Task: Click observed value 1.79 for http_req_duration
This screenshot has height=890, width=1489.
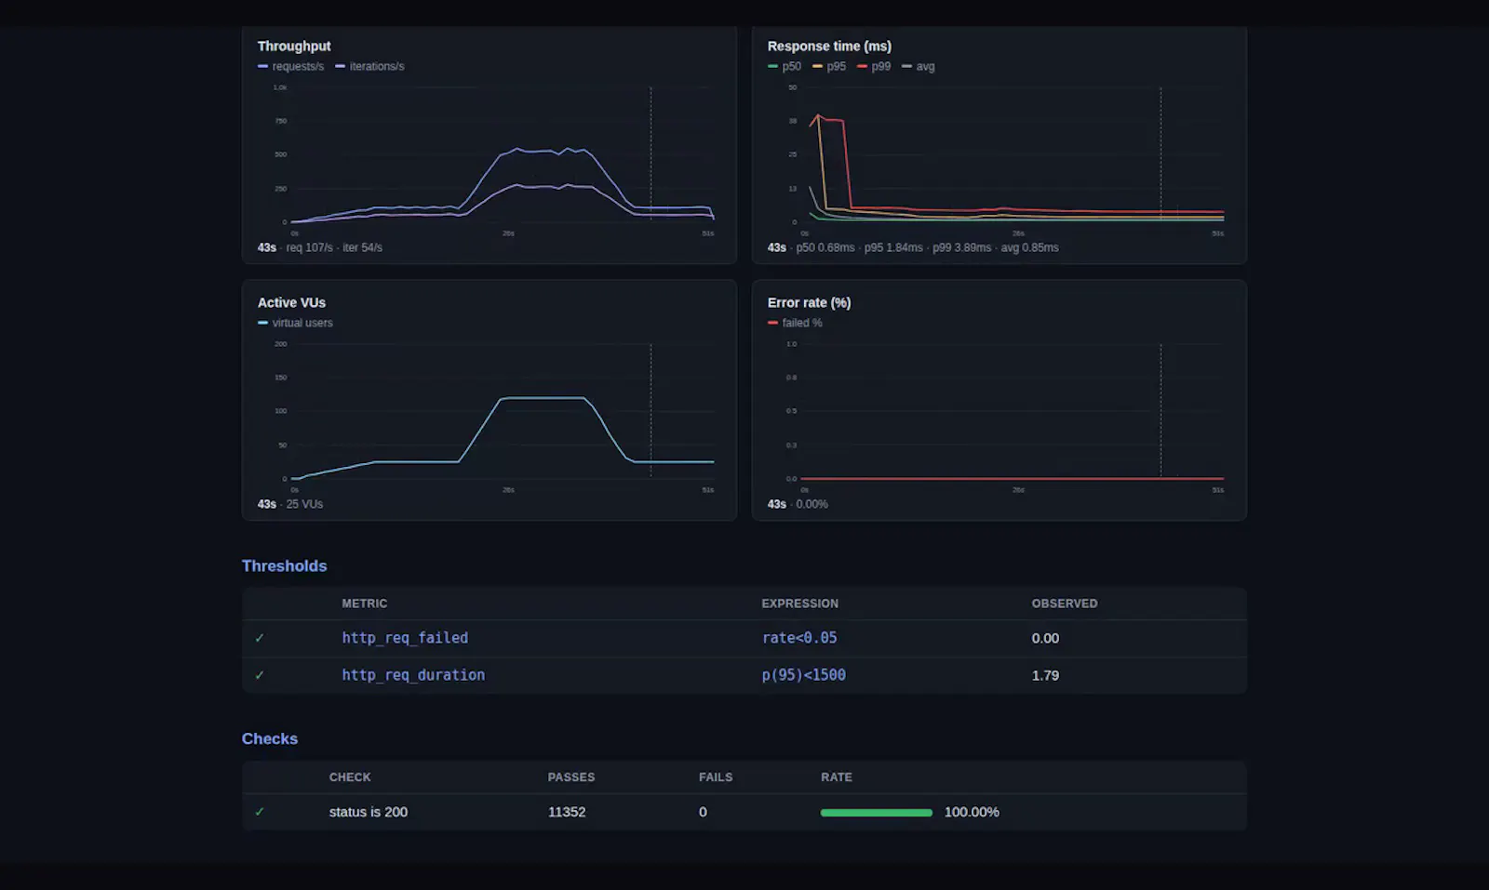Action: pyautogui.click(x=1045, y=676)
